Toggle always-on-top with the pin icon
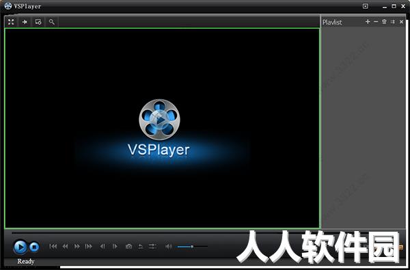410x270 pixels. 25,22
